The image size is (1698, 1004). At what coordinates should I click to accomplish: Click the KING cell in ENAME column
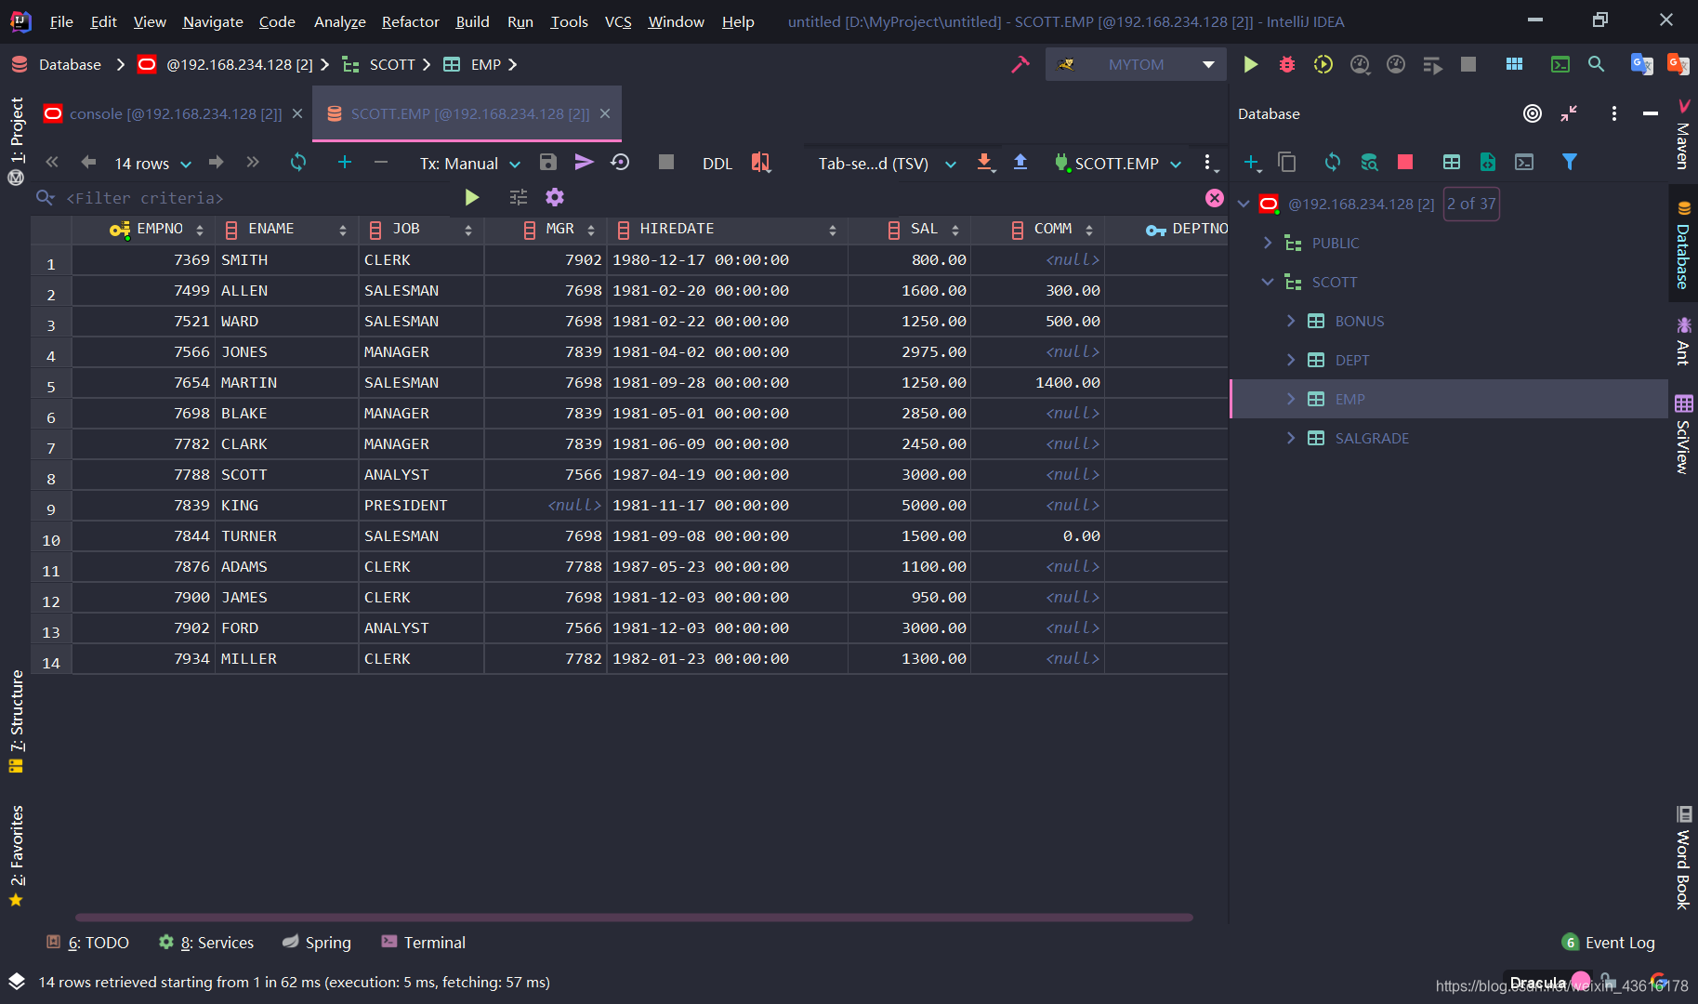point(286,506)
